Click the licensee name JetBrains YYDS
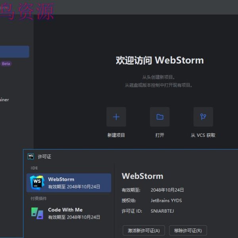This screenshot has height=238, width=238. coord(166,200)
